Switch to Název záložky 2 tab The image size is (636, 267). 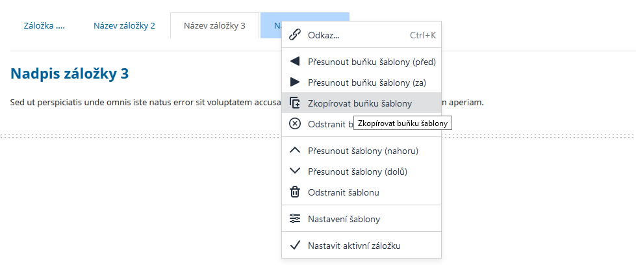point(124,27)
